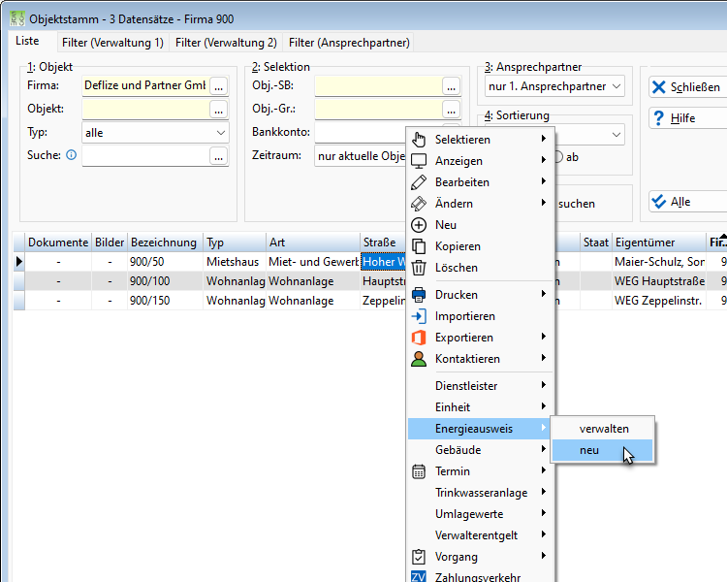727x582 pixels.
Task: Click the trash can icon for Löschen
Action: [419, 268]
